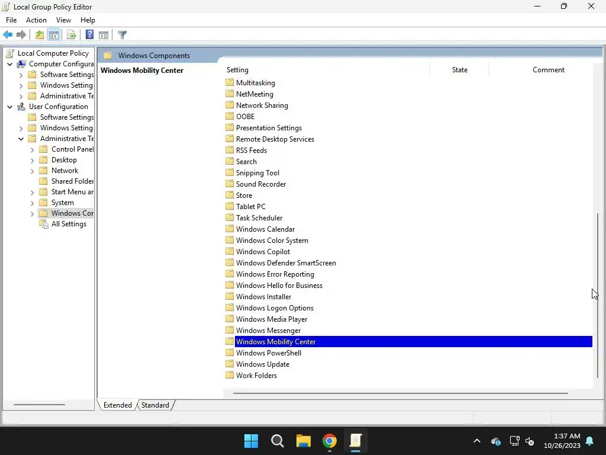
Task: Click the muted volume tray icon
Action: pos(530,441)
